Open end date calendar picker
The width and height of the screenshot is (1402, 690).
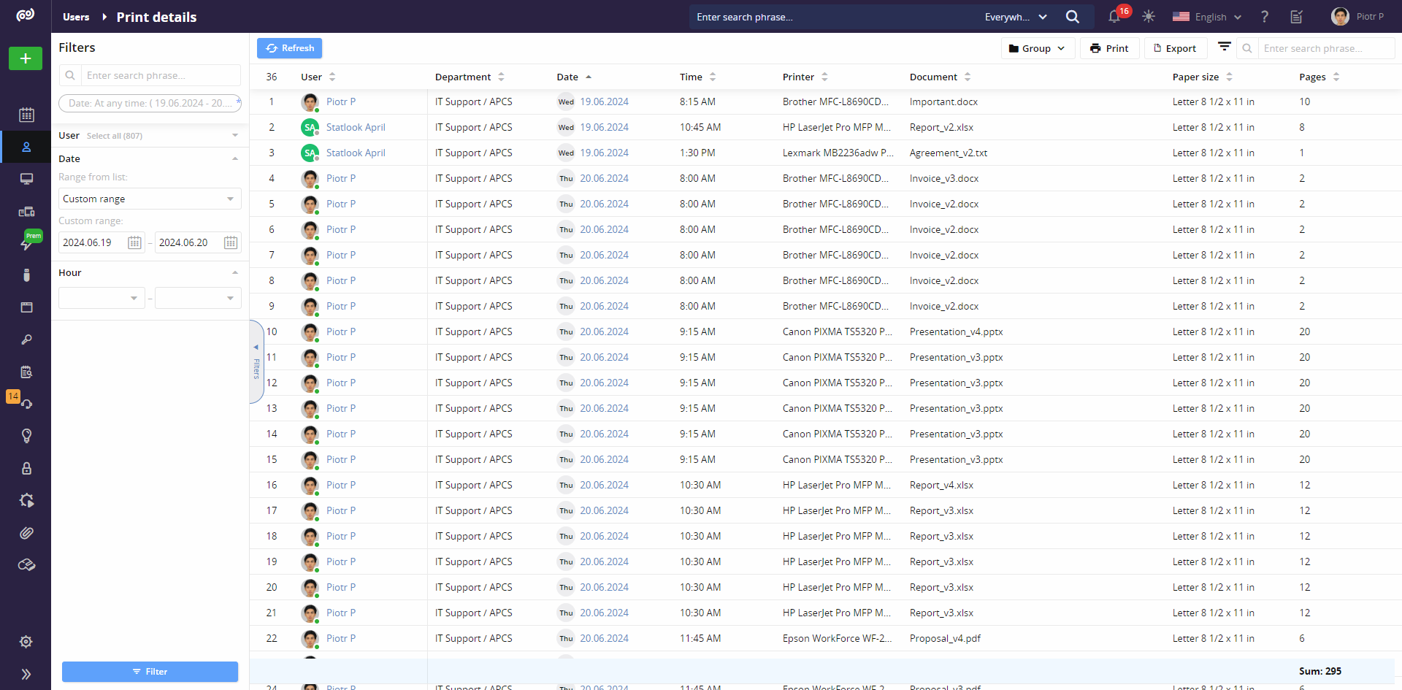tap(230, 243)
